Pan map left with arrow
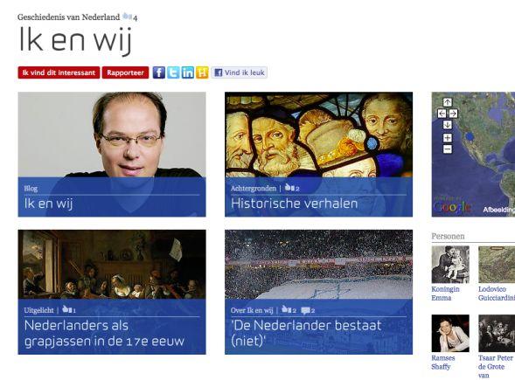The width and height of the screenshot is (515, 380). [x=442, y=114]
